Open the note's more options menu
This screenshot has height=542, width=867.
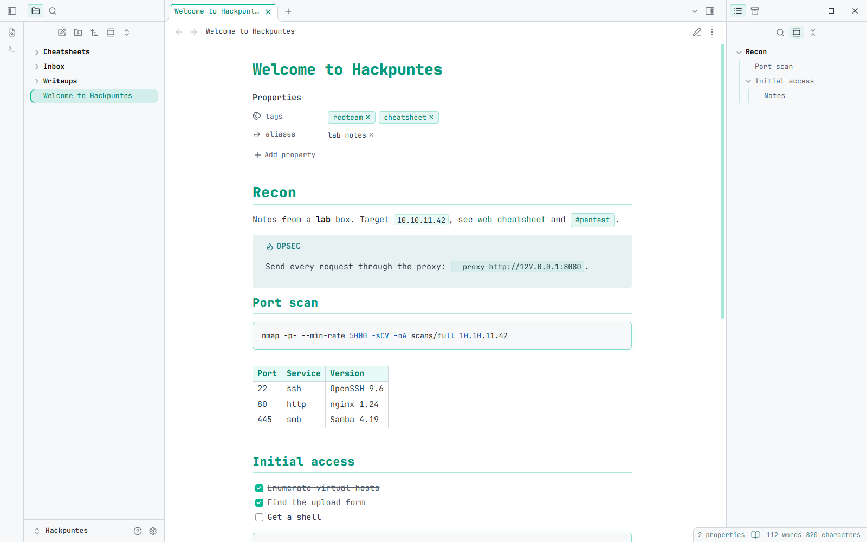[712, 32]
